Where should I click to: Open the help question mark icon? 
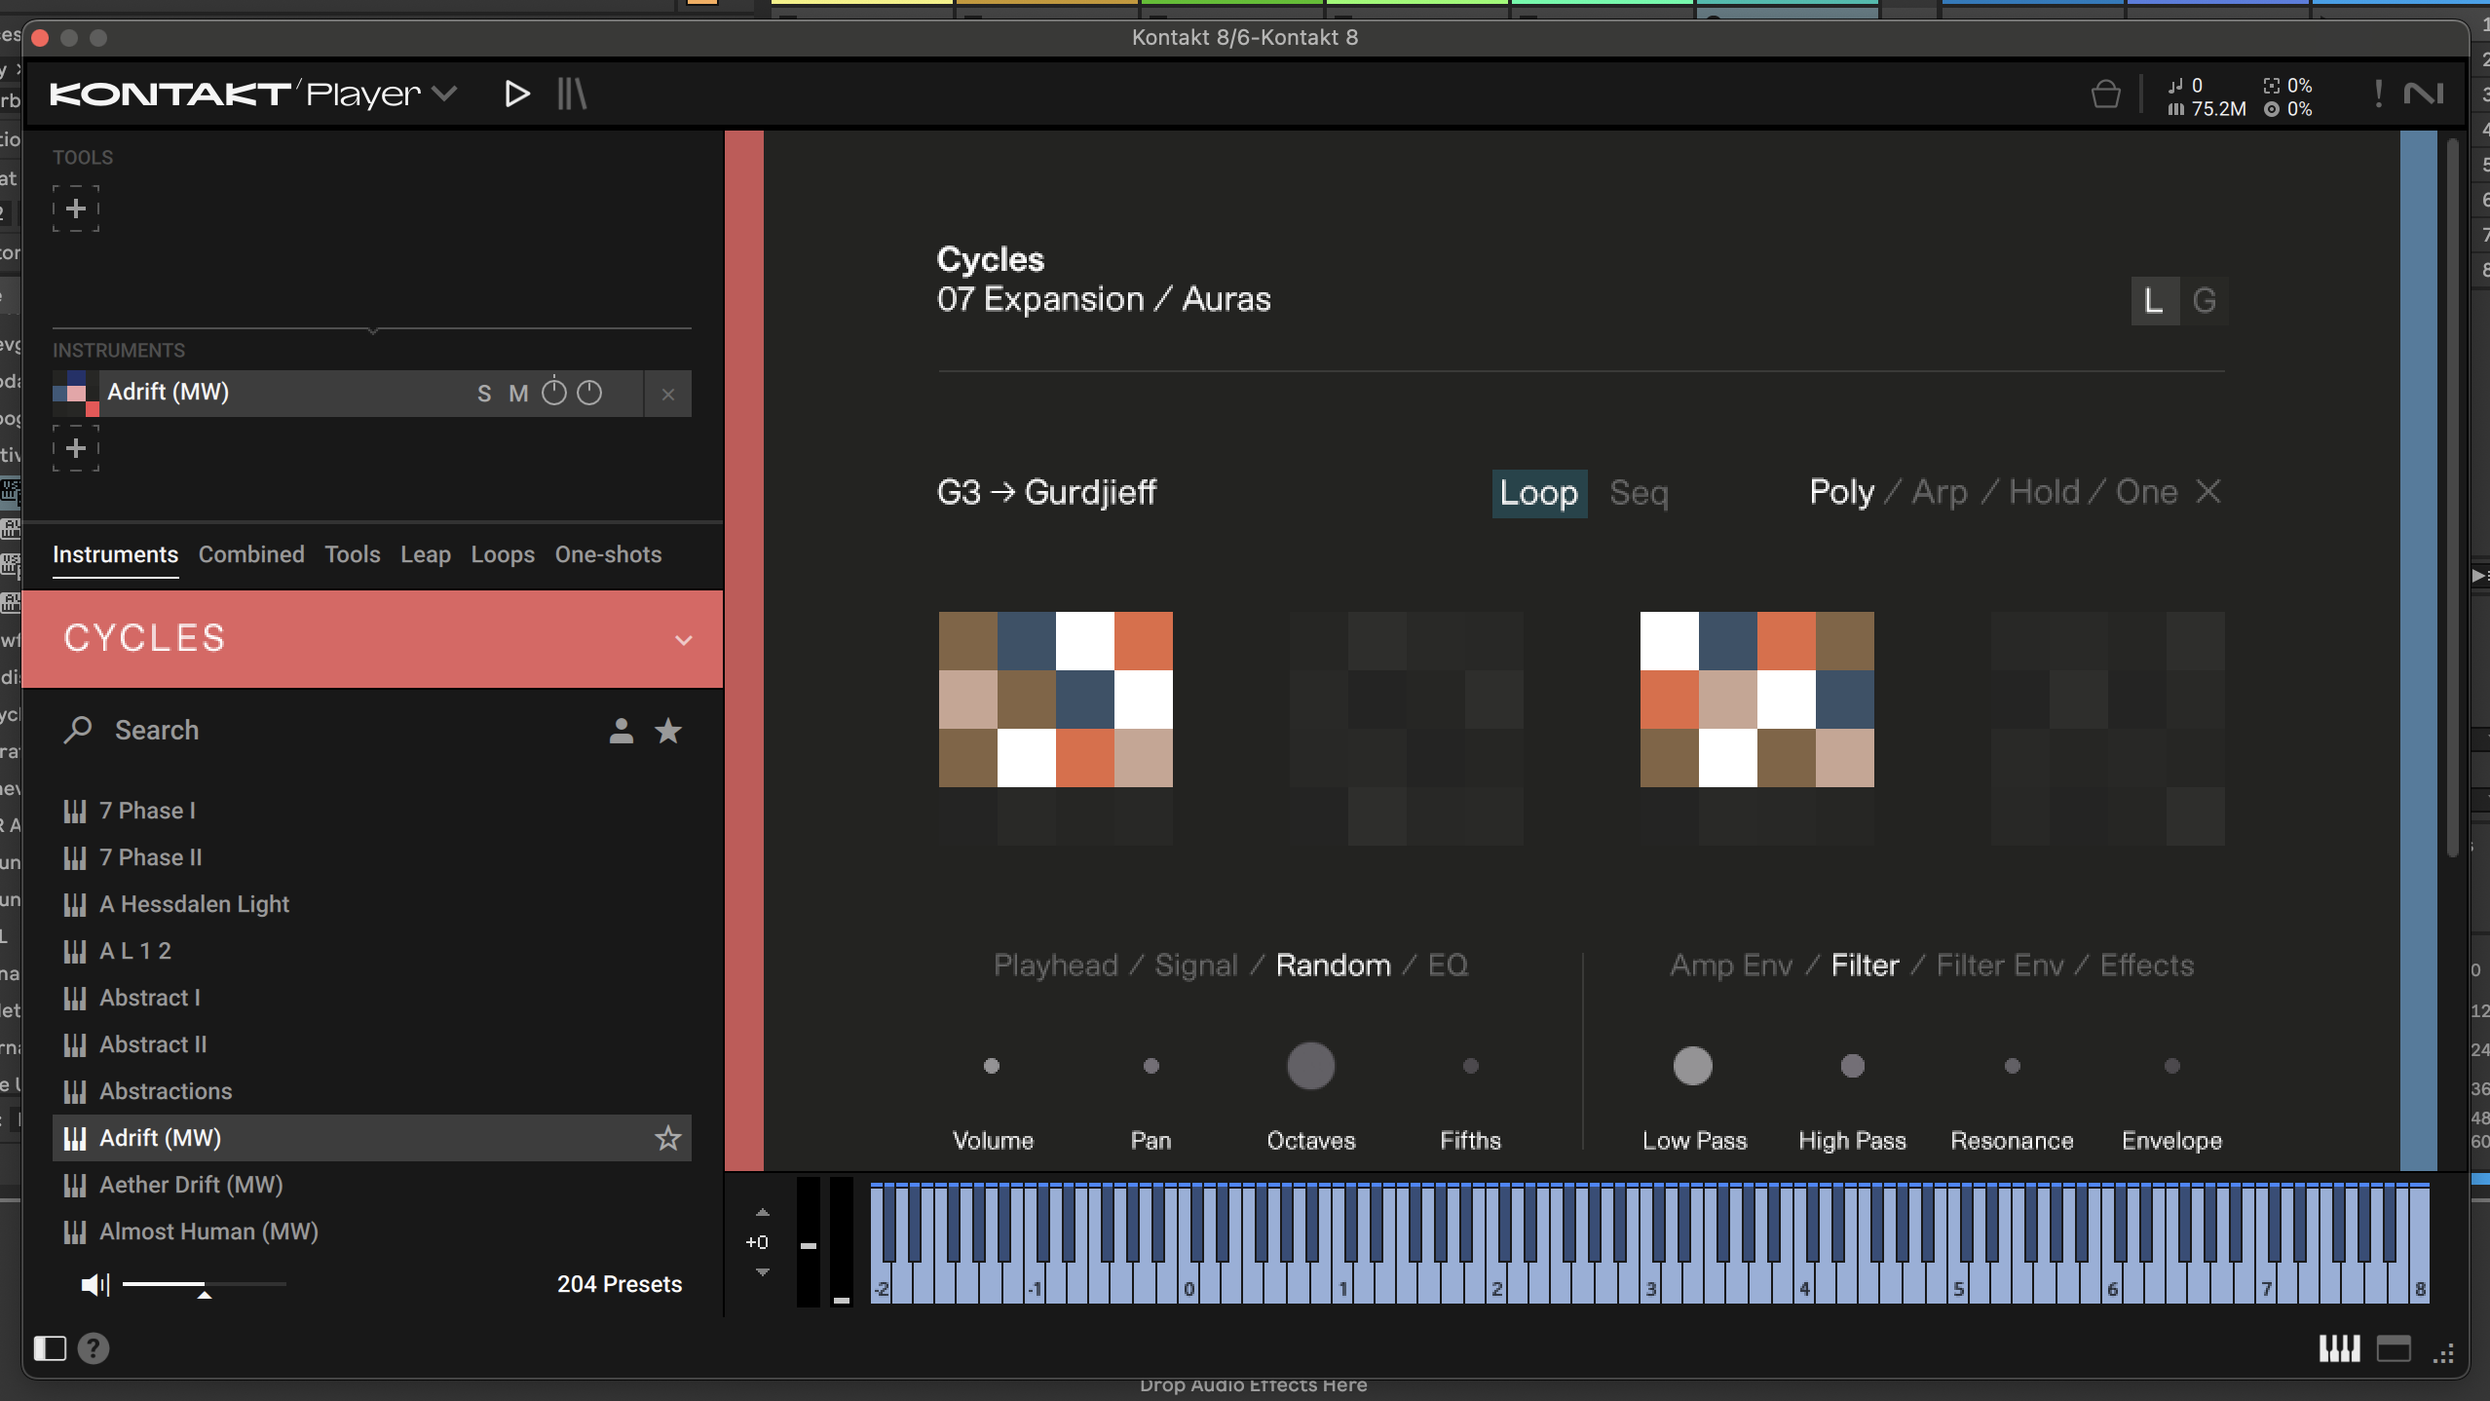click(x=94, y=1348)
